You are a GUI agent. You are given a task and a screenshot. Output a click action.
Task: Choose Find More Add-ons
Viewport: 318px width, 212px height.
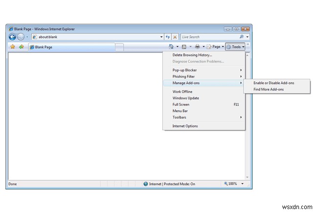coord(277,90)
